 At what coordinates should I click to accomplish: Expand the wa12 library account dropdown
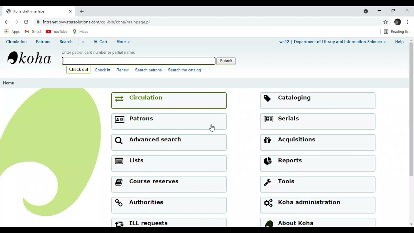pos(333,42)
